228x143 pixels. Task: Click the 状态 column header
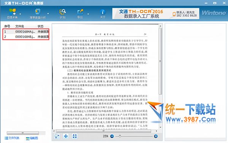(40, 26)
